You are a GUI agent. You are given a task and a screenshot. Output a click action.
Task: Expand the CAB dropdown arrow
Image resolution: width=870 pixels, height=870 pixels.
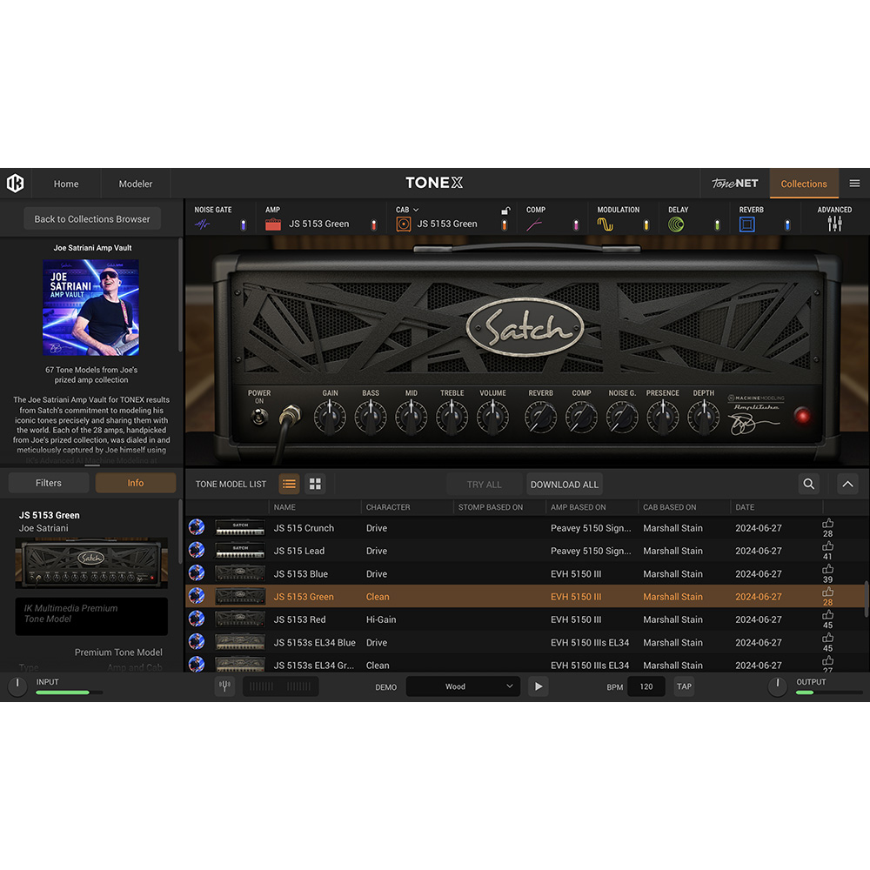416,210
